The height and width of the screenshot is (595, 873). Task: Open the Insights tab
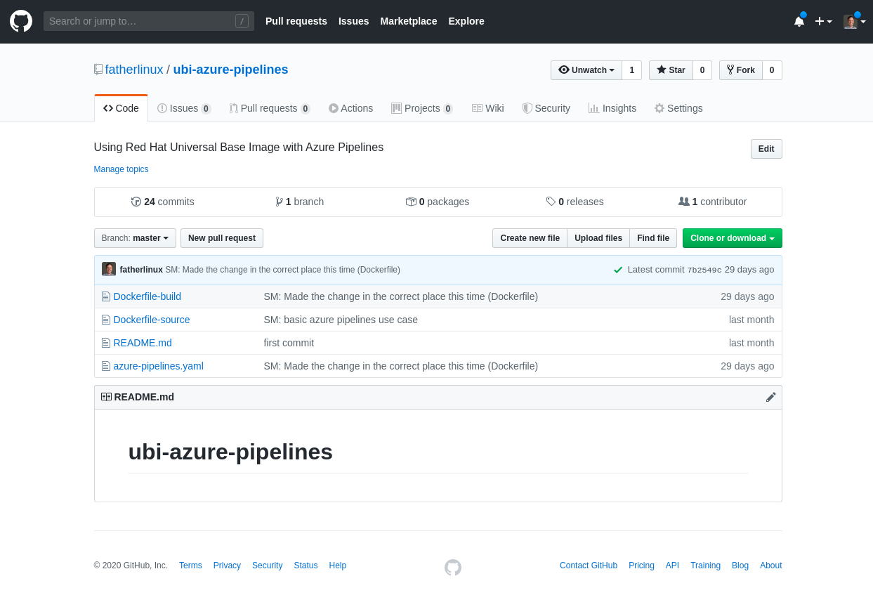pos(612,108)
